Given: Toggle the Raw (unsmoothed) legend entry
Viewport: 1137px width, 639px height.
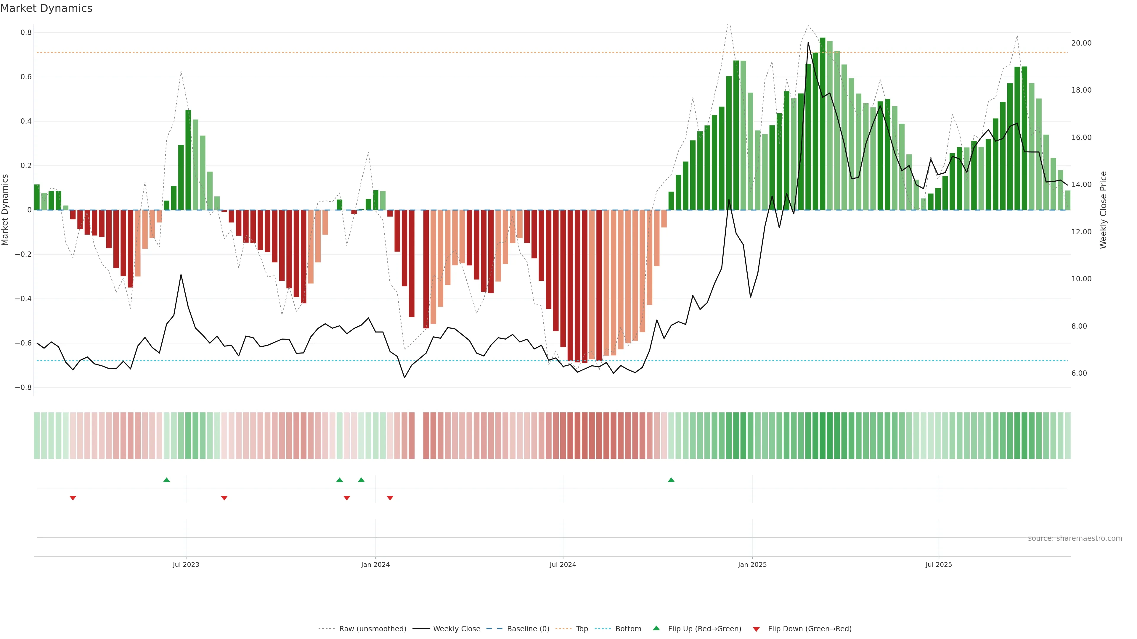Looking at the screenshot, I should 372,629.
